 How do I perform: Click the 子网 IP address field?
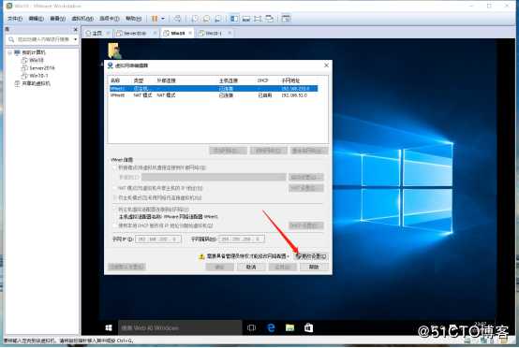[158, 239]
